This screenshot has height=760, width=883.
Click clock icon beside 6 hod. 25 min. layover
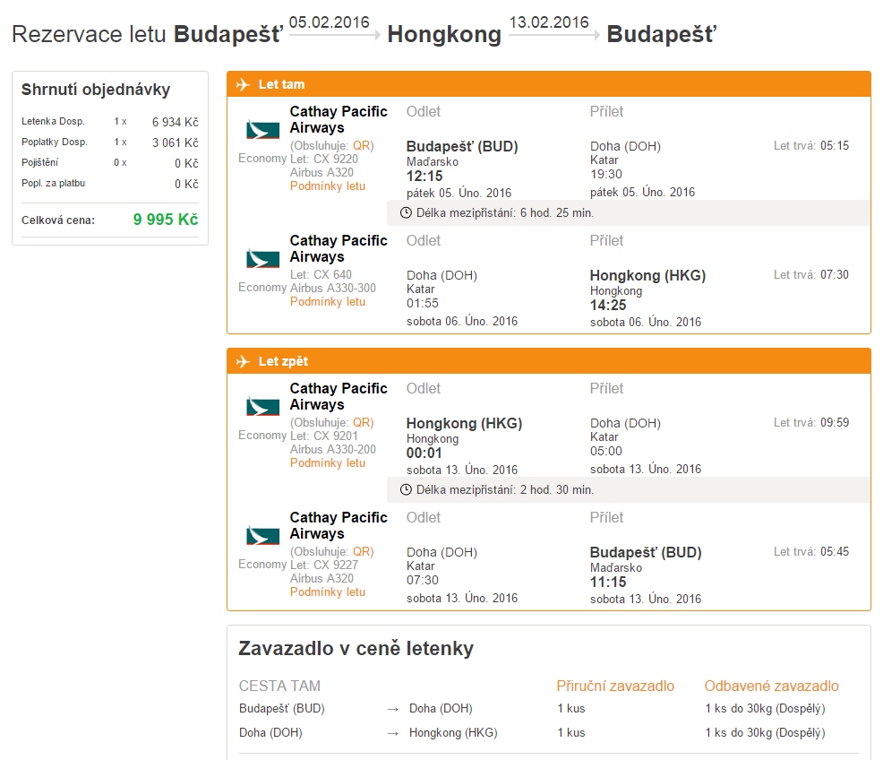[x=406, y=213]
